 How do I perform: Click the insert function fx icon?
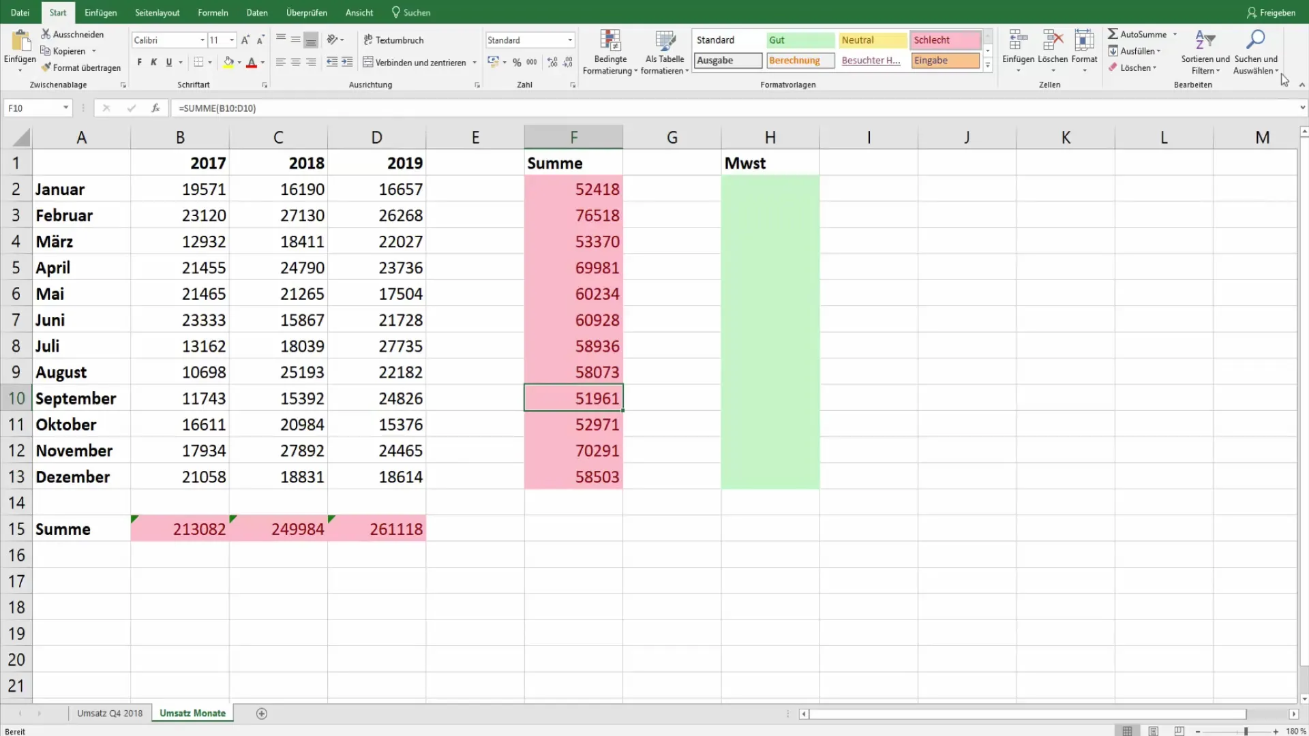tap(155, 108)
